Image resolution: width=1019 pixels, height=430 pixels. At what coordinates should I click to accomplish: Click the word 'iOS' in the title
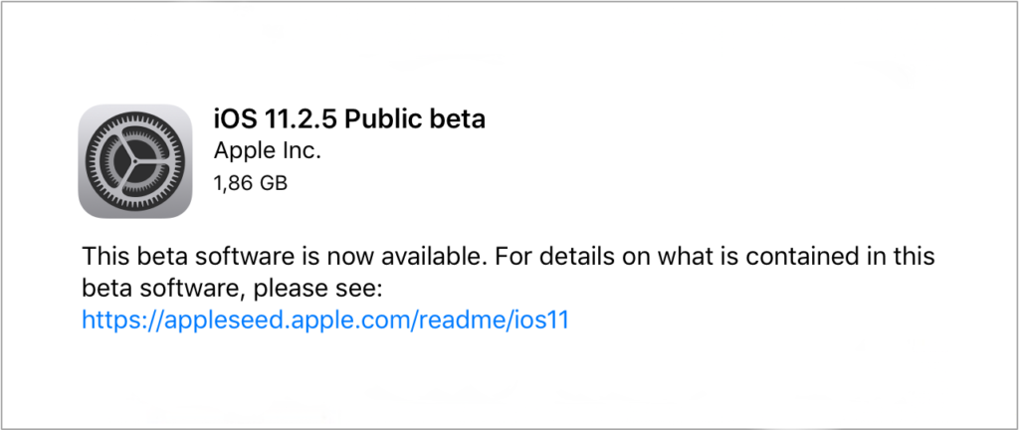pos(233,119)
